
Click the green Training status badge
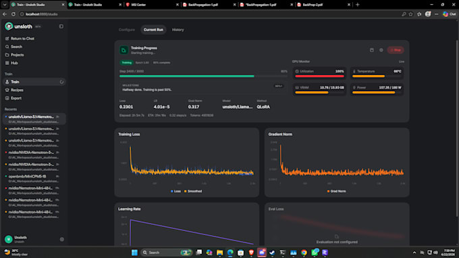point(126,63)
